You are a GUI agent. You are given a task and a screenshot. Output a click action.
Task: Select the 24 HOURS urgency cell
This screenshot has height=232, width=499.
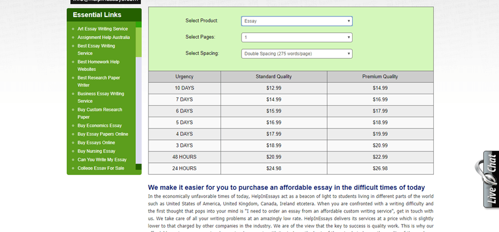(x=184, y=169)
